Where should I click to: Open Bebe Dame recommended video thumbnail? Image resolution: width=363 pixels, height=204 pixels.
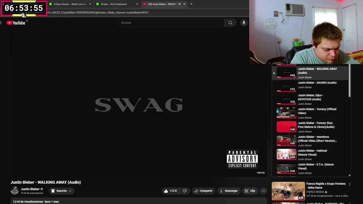pyautogui.click(x=288, y=191)
